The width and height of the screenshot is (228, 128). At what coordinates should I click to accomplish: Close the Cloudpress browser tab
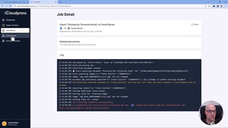(56, 2)
